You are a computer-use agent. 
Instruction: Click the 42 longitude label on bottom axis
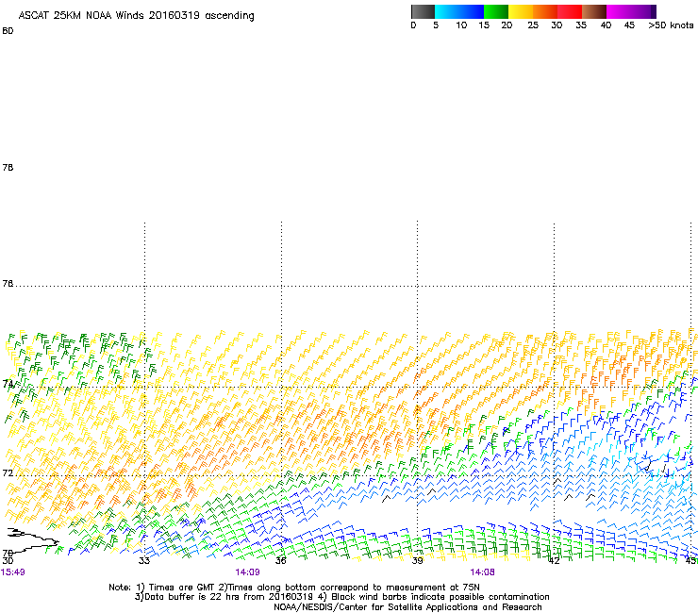554,560
